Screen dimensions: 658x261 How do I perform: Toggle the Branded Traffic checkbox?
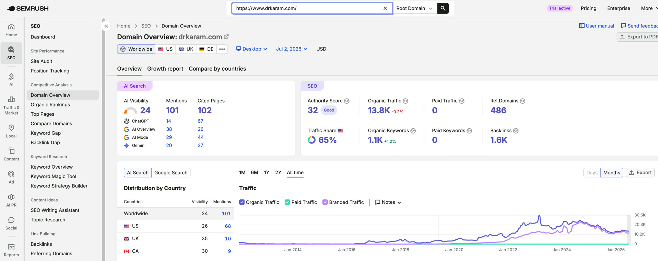click(x=325, y=202)
